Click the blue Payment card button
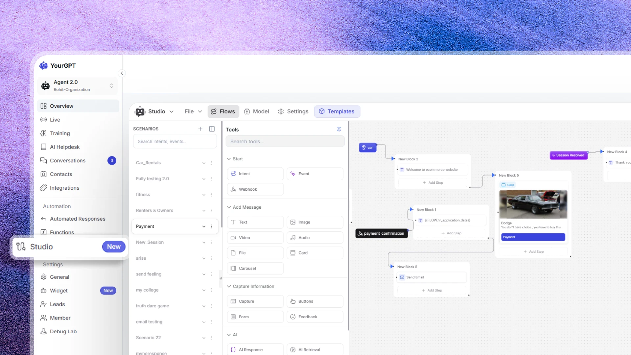Screen dimensions: 631x355 tap(533, 237)
